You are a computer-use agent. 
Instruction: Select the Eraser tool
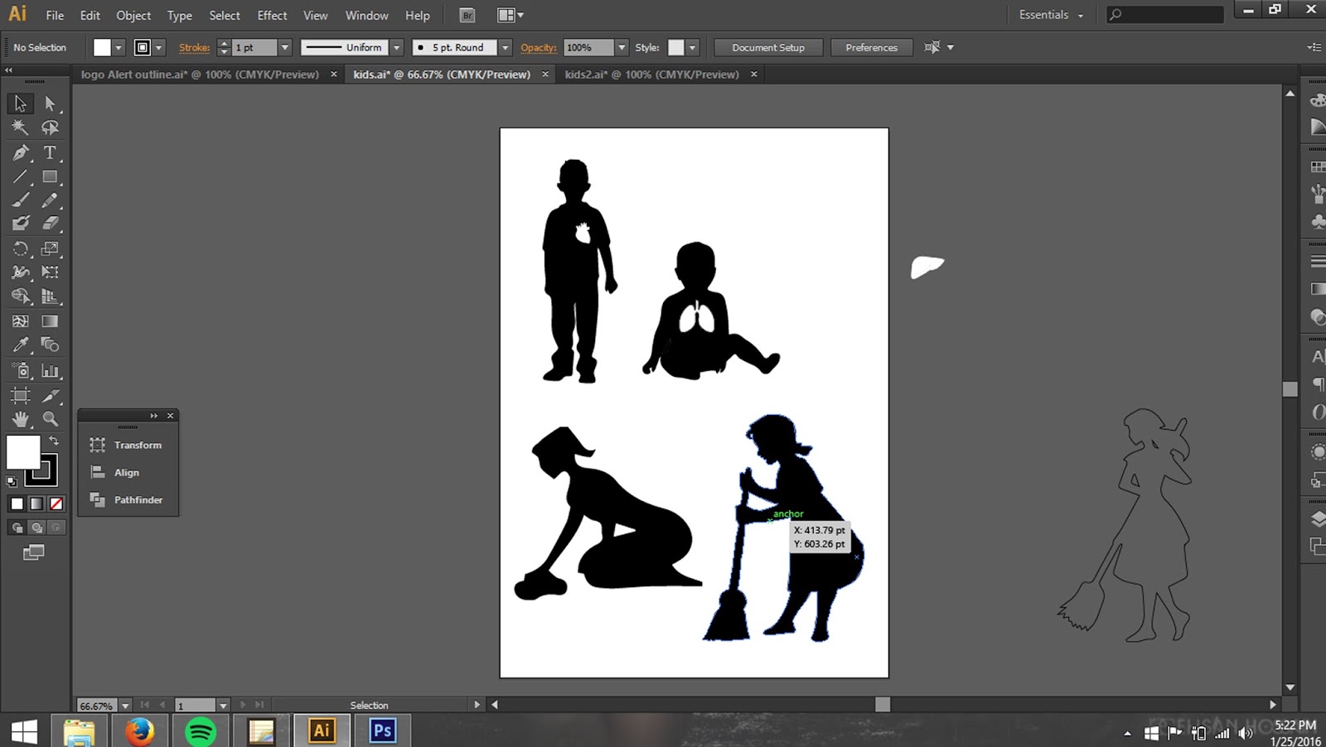tap(51, 223)
